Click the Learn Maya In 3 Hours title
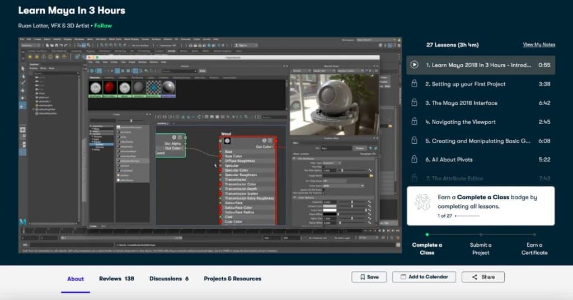 (72, 10)
